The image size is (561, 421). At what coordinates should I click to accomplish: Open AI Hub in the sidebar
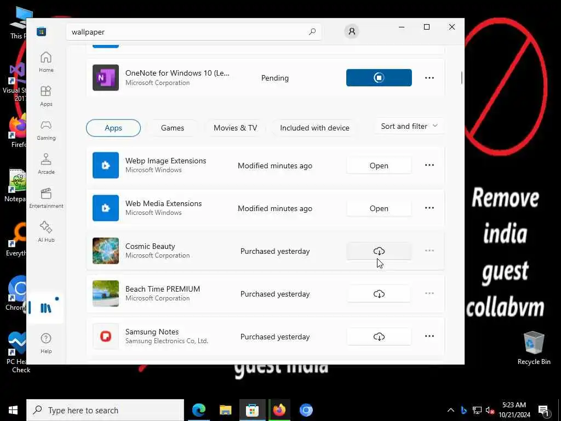[x=46, y=232]
